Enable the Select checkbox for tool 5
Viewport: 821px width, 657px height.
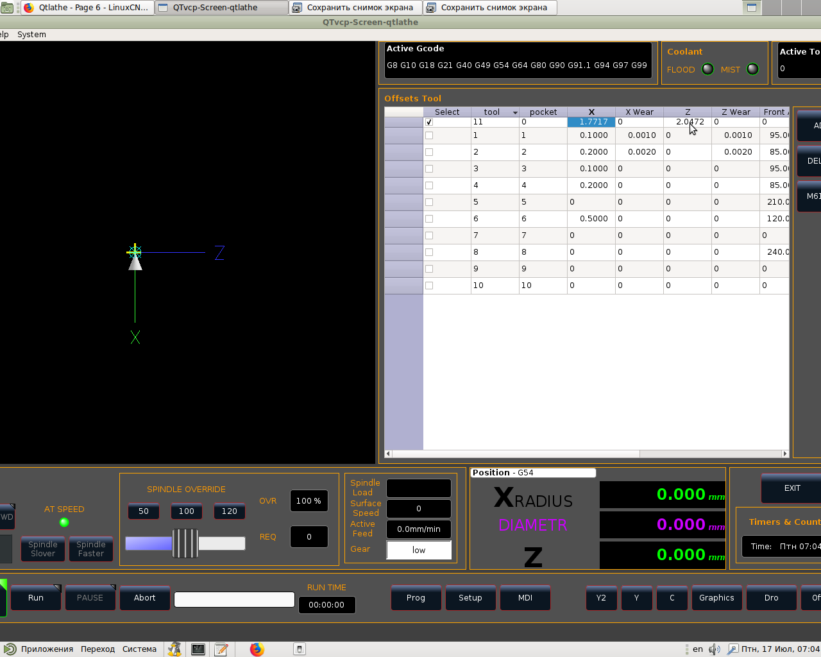[x=429, y=202]
